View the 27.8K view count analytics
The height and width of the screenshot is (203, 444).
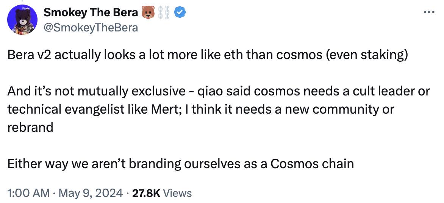pos(146,194)
